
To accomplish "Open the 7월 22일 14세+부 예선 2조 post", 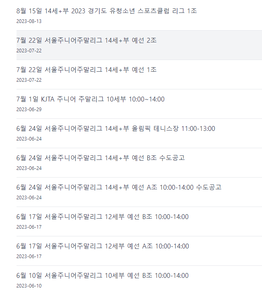I will pos(86,40).
